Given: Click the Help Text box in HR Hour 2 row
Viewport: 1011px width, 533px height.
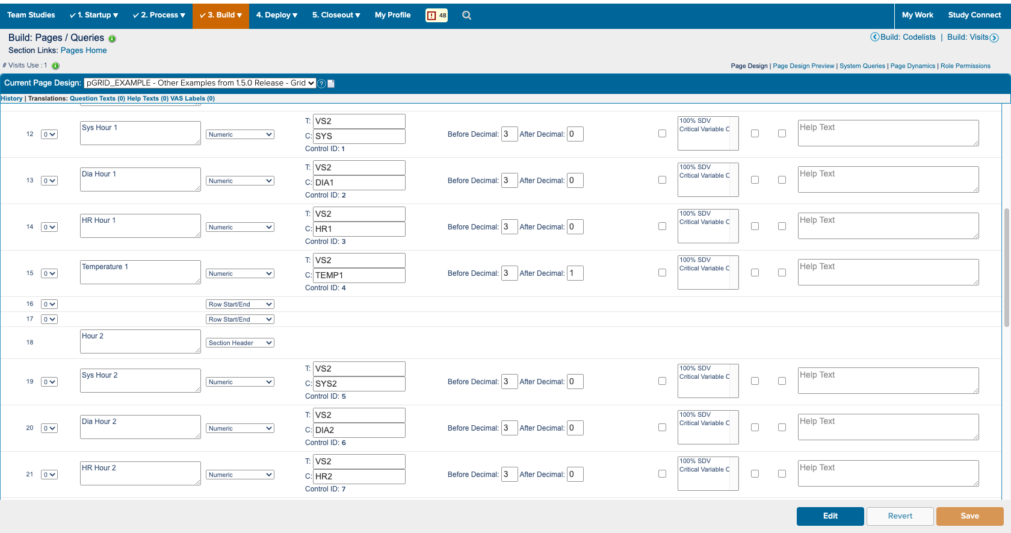Looking at the screenshot, I should point(888,474).
